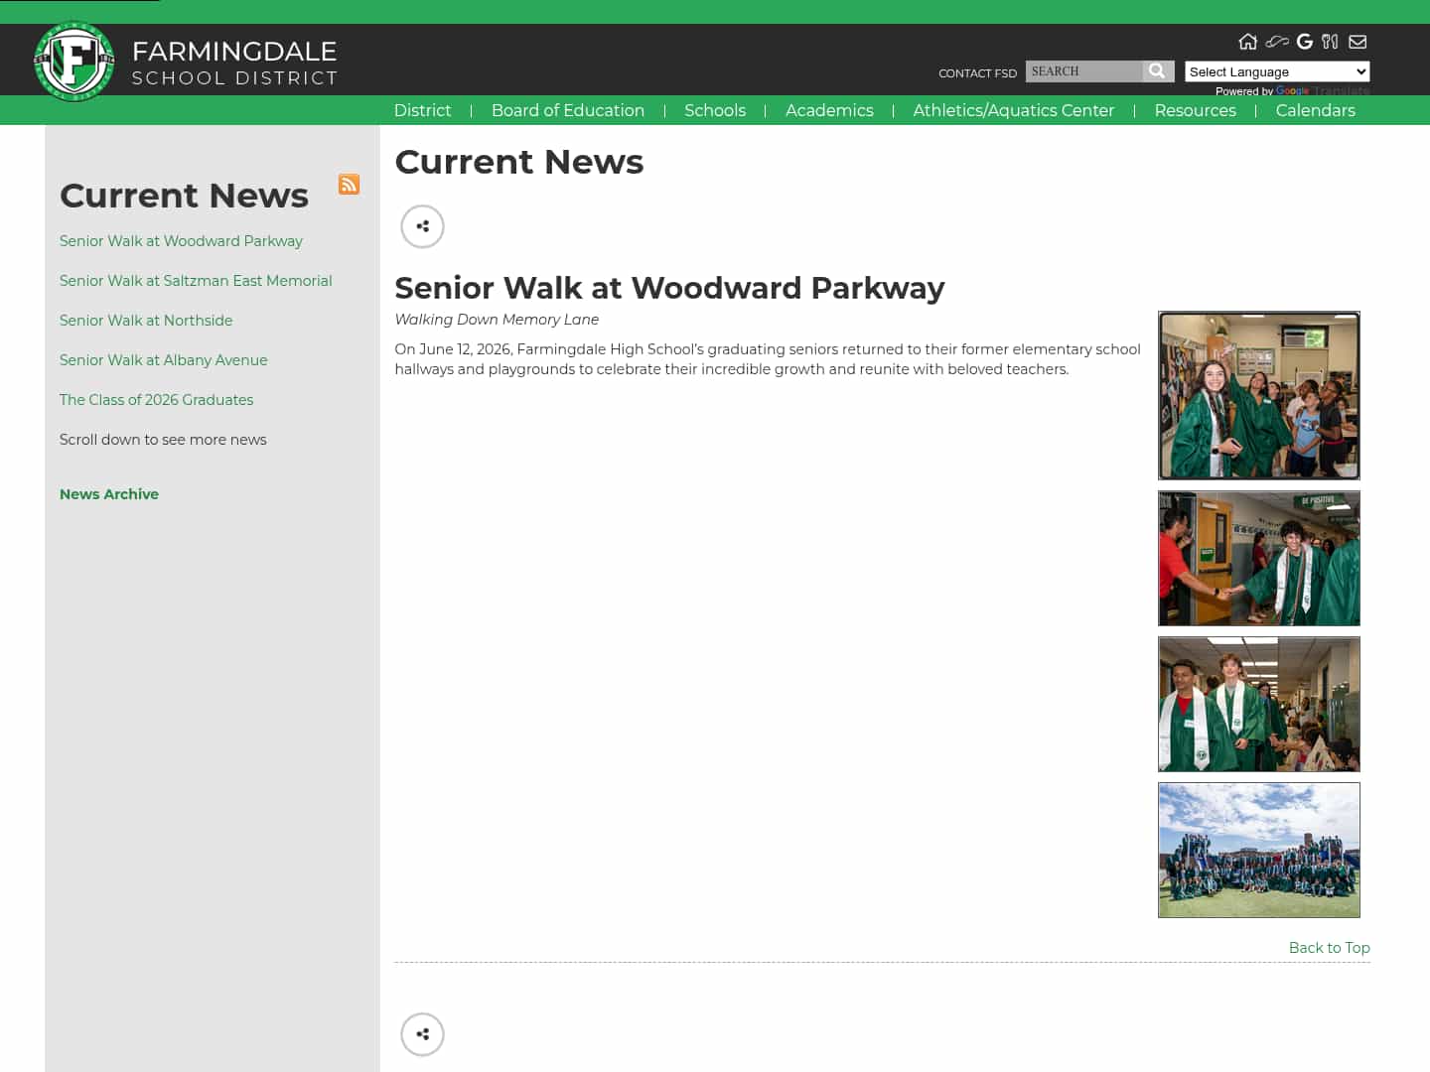The image size is (1430, 1072).
Task: Open Senior Walk at Saltzman East Memorial
Action: (x=196, y=281)
